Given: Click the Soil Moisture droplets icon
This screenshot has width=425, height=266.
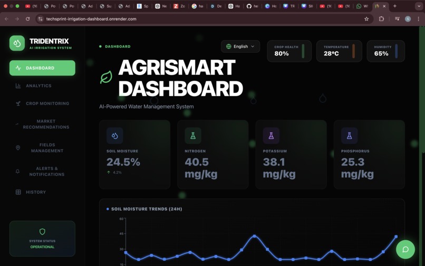Looking at the screenshot, I should (x=114, y=136).
